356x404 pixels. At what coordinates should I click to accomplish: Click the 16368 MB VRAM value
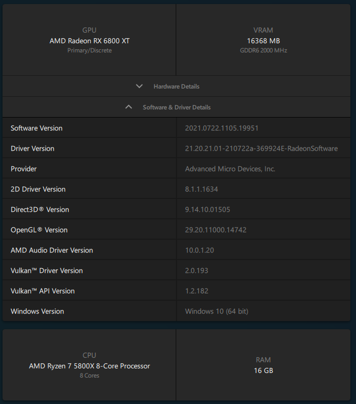coord(263,41)
